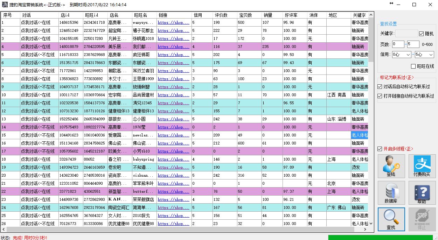The width and height of the screenshot is (438, 240).
Task: Open shop link in row 26
Action: [x=173, y=224]
